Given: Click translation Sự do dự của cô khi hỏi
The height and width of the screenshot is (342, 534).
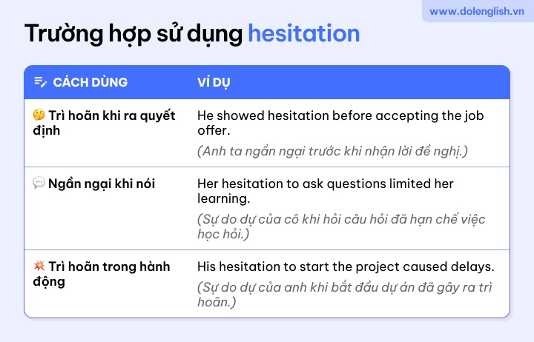Looking at the screenshot, I should (341, 227).
